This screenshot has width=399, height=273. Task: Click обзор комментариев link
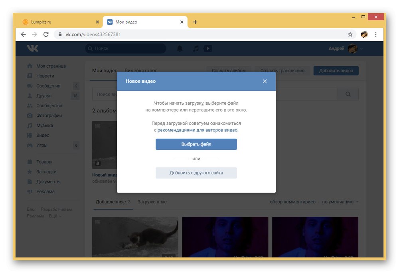pos(292,202)
